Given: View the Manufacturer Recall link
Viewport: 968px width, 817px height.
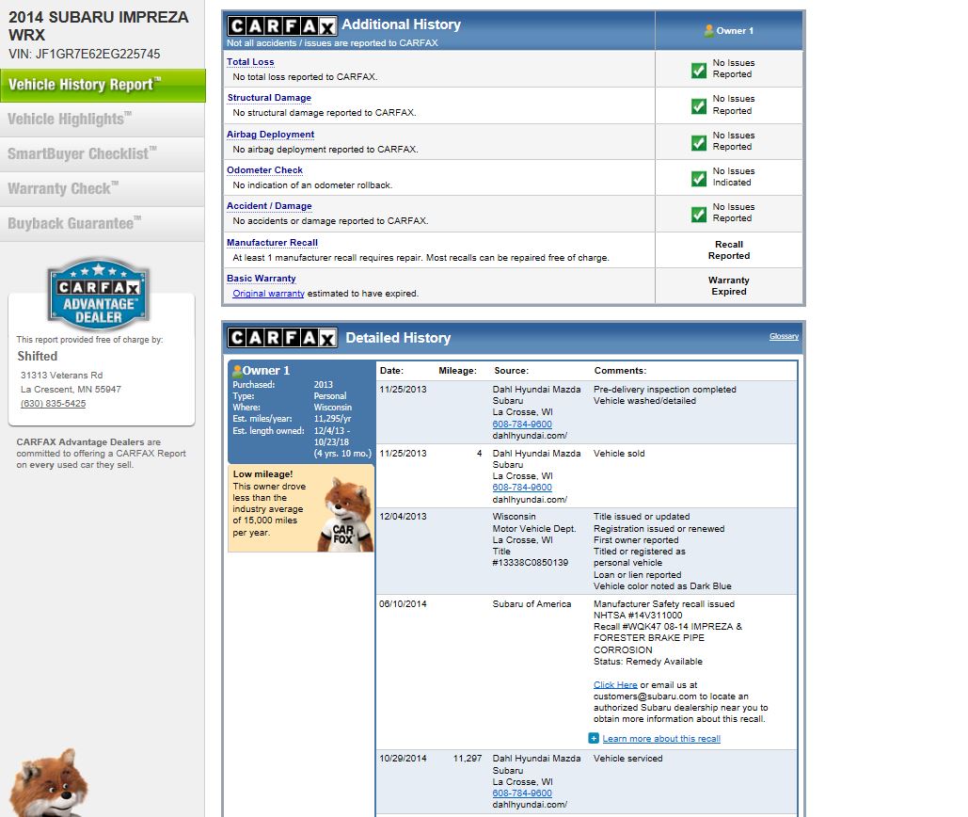Looking at the screenshot, I should [272, 243].
